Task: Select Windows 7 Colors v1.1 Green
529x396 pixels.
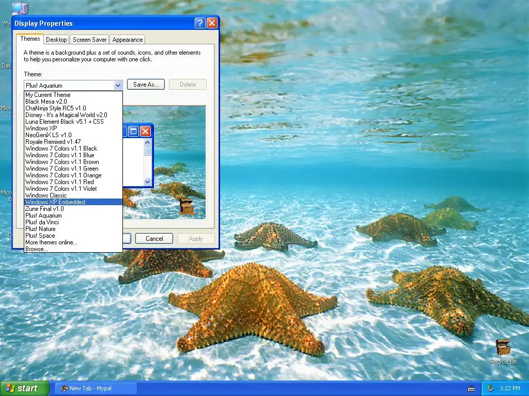Action: tap(73, 169)
